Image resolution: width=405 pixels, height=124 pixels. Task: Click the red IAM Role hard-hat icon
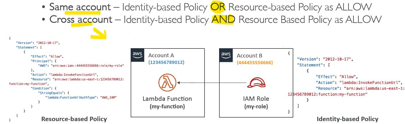256,82
